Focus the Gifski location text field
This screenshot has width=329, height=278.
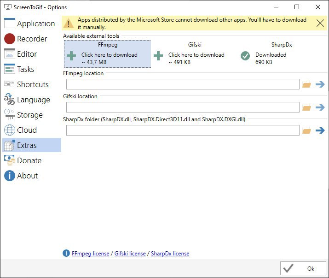[x=183, y=107]
